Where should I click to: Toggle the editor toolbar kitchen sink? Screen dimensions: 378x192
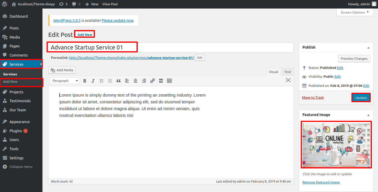point(170,81)
